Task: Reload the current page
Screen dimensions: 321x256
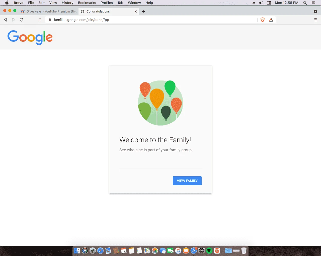Action: point(22,20)
